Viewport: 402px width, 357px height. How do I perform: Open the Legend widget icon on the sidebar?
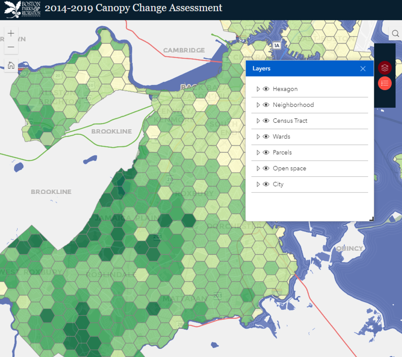(385, 83)
